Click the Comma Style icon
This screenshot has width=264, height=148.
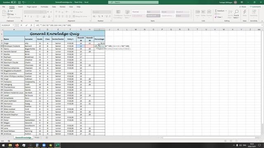tap(102, 16)
